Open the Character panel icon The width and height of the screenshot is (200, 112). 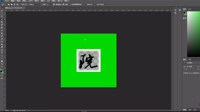point(175,10)
